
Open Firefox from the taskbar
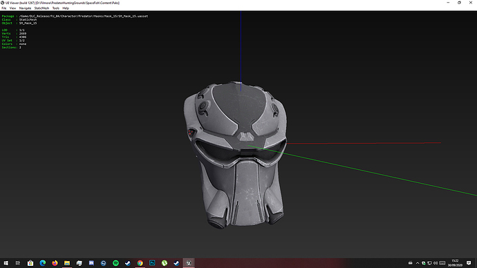click(55, 263)
